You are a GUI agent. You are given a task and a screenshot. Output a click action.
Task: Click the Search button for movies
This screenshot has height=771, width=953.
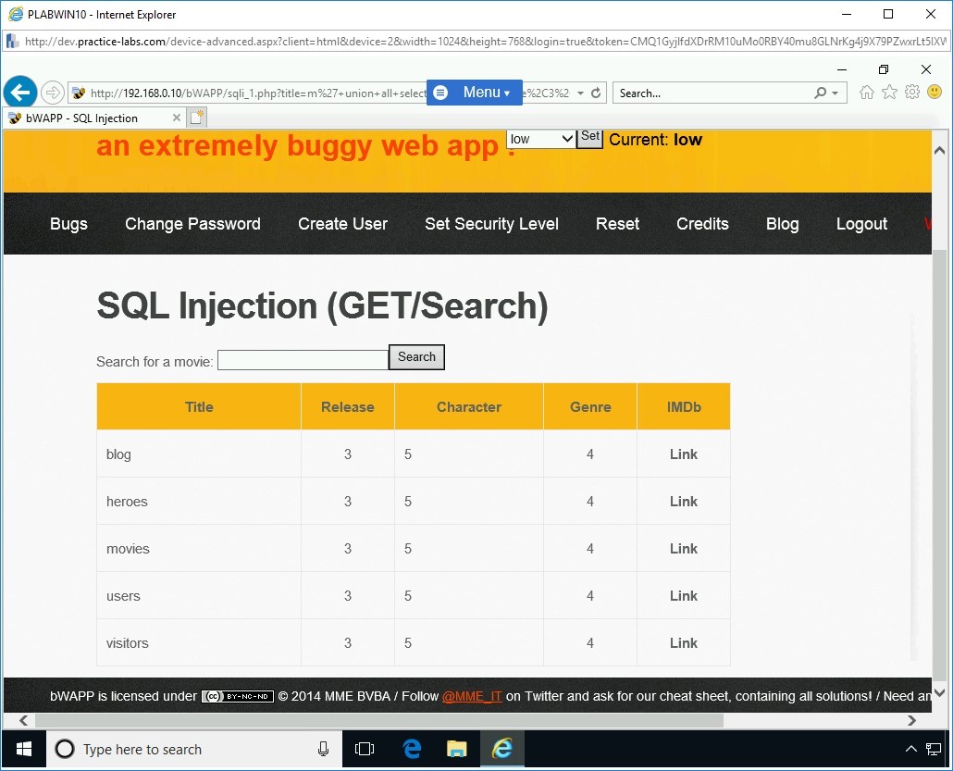(416, 357)
